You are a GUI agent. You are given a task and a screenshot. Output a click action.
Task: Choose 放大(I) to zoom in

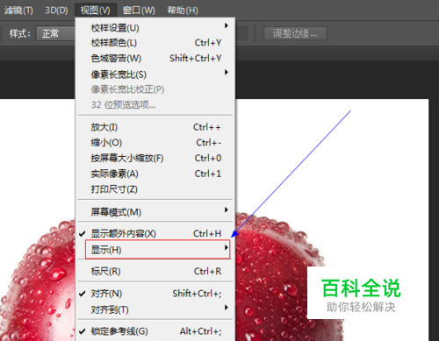(x=155, y=127)
